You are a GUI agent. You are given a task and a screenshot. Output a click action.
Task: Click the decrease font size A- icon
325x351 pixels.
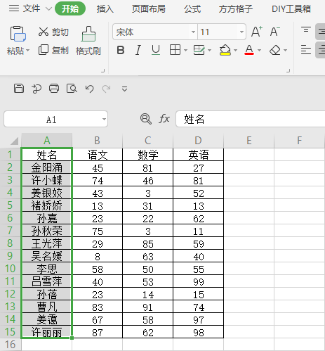[274, 32]
